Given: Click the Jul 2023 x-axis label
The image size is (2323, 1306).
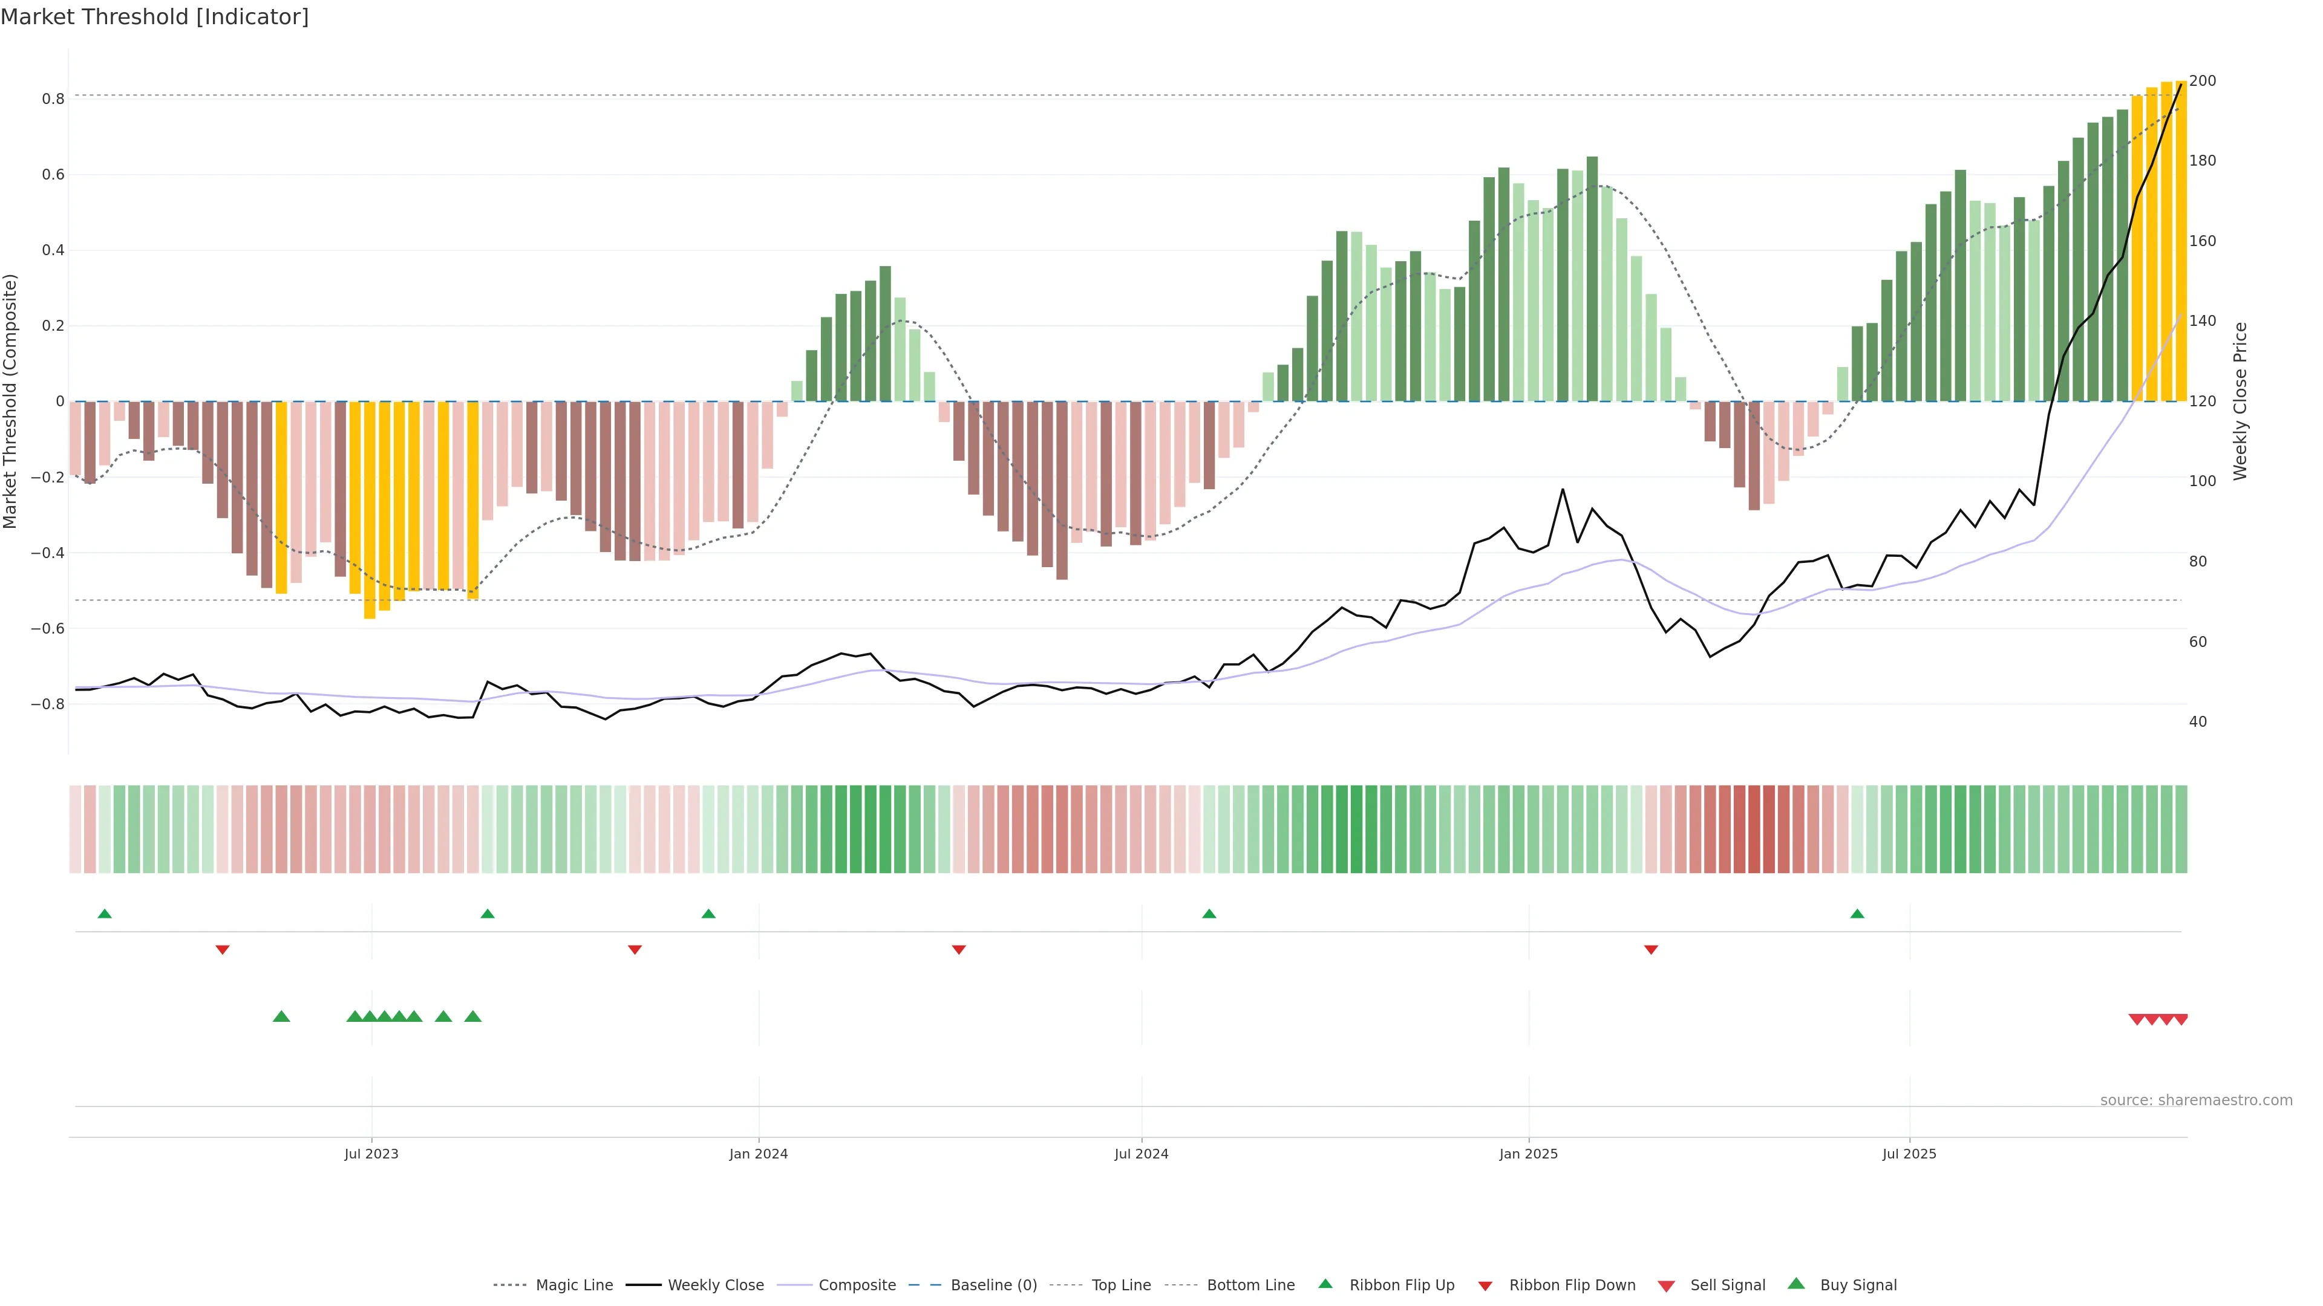Looking at the screenshot, I should [x=371, y=1154].
